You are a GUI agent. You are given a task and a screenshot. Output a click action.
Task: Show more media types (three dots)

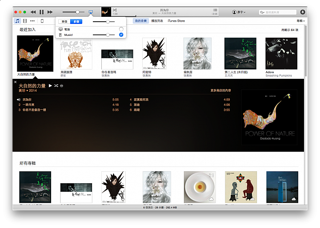32,21
